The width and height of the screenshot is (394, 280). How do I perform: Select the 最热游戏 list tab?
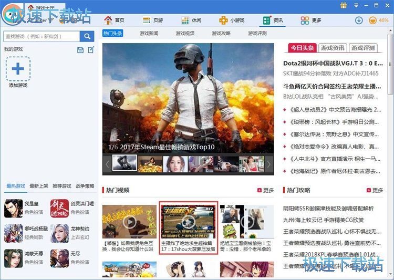pyautogui.click(x=16, y=186)
